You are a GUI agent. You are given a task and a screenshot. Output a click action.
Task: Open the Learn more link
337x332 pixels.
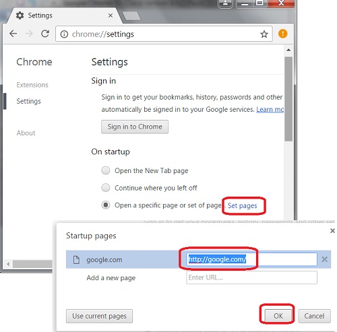click(x=270, y=109)
